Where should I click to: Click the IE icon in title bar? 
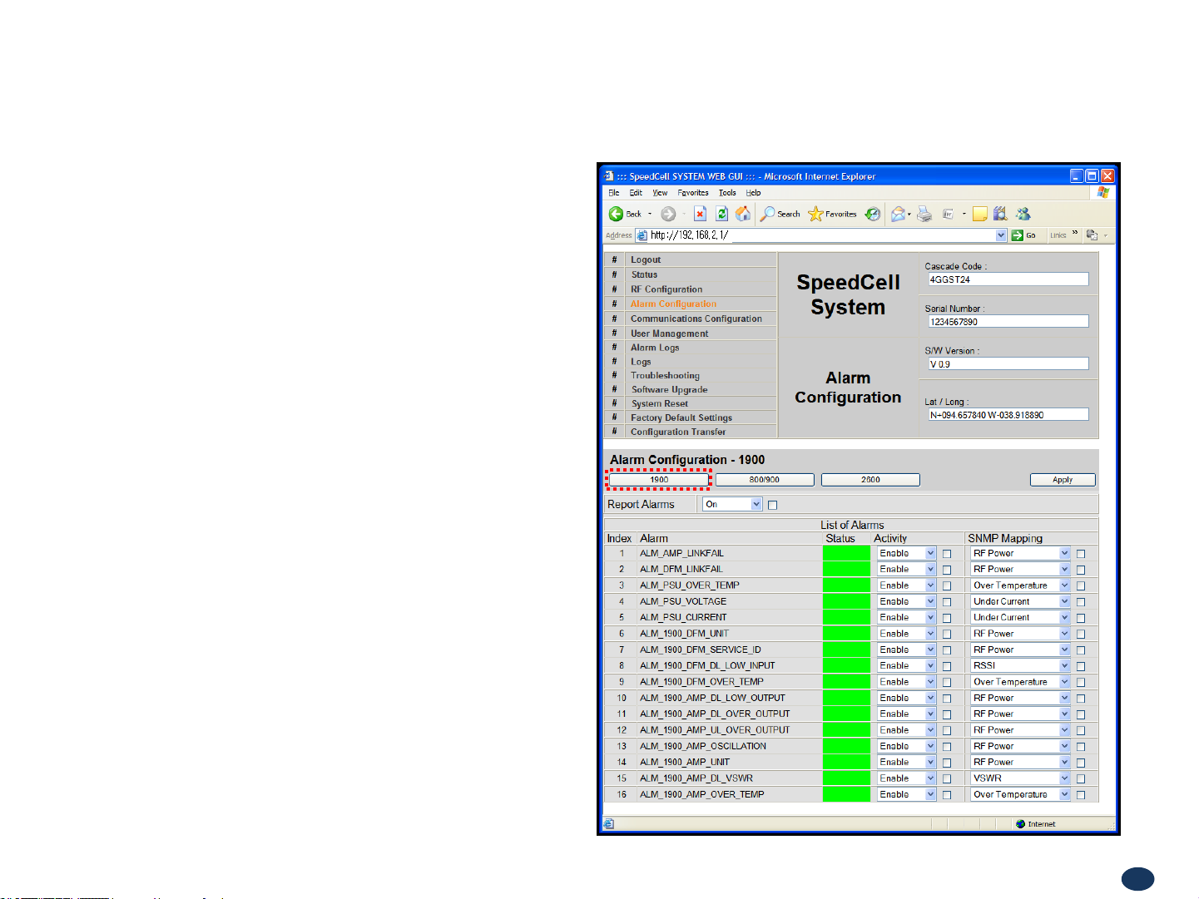[x=609, y=176]
